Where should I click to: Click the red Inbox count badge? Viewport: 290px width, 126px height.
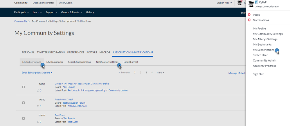[249, 15]
